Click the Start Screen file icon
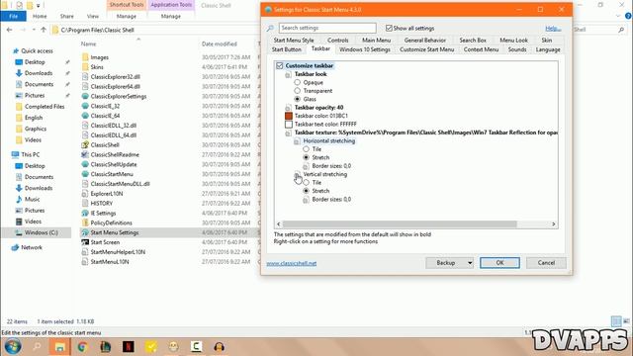Image resolution: width=633 pixels, height=356 pixels. [x=85, y=242]
